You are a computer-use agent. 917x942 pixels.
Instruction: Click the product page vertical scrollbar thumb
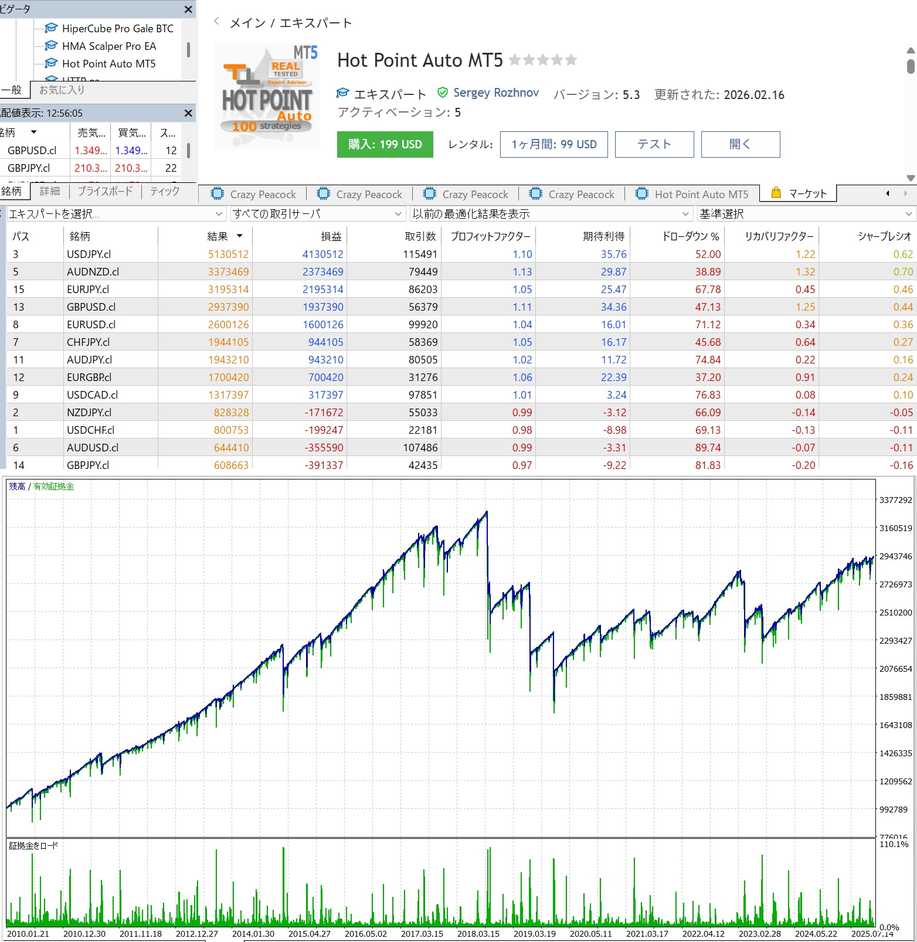pyautogui.click(x=911, y=66)
